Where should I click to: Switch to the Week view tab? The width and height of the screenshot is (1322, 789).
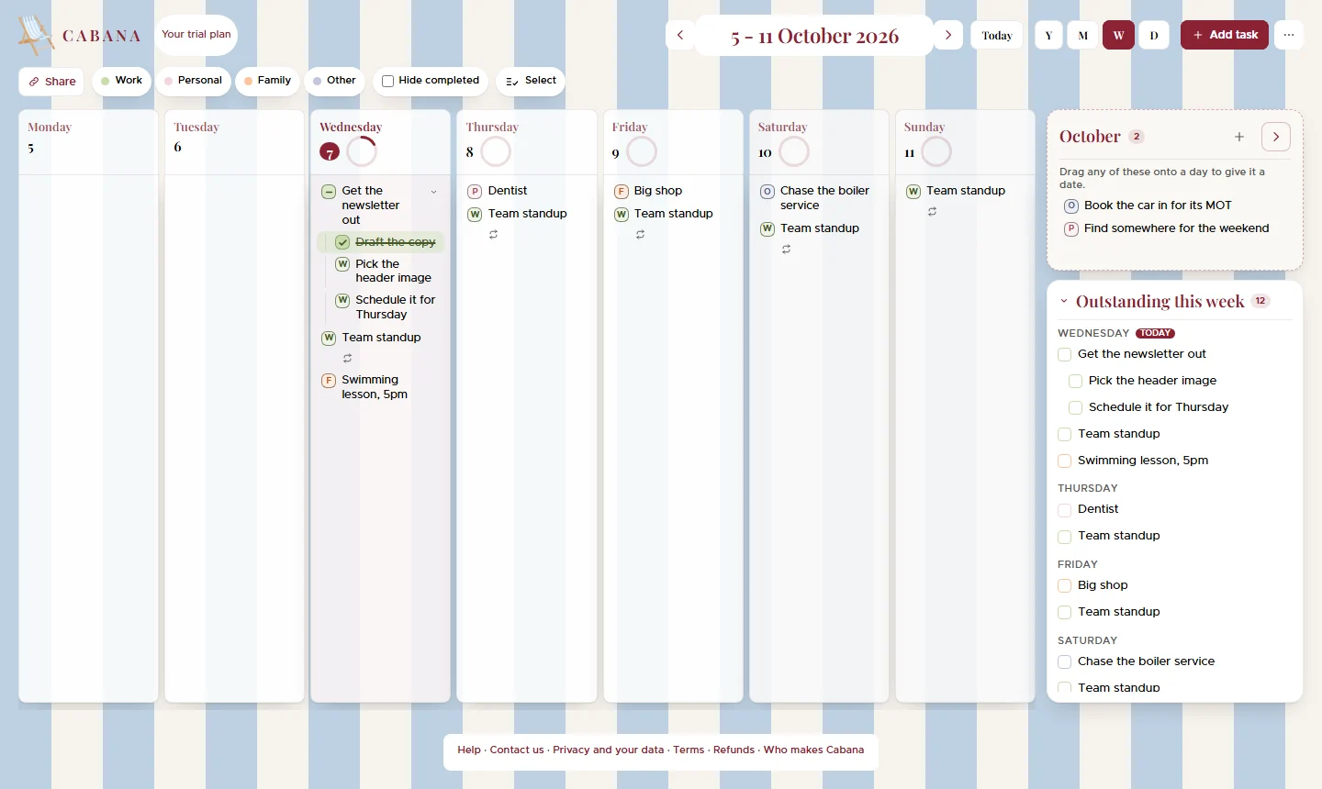(x=1118, y=35)
